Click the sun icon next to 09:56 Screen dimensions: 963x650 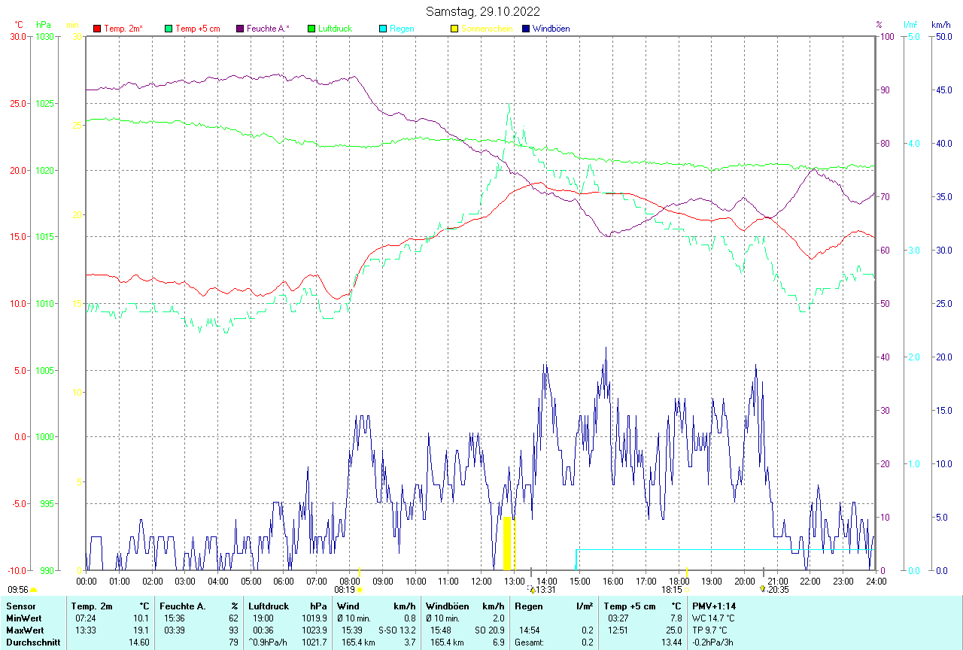(x=33, y=590)
